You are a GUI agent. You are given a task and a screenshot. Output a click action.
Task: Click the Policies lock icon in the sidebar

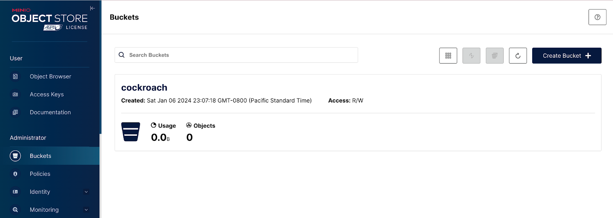tap(15, 174)
